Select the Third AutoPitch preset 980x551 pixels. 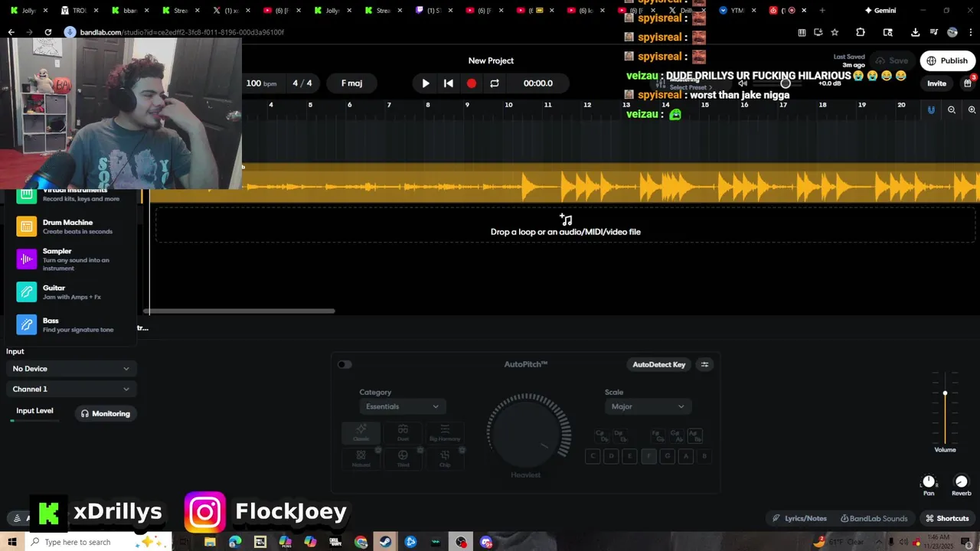pos(403,458)
